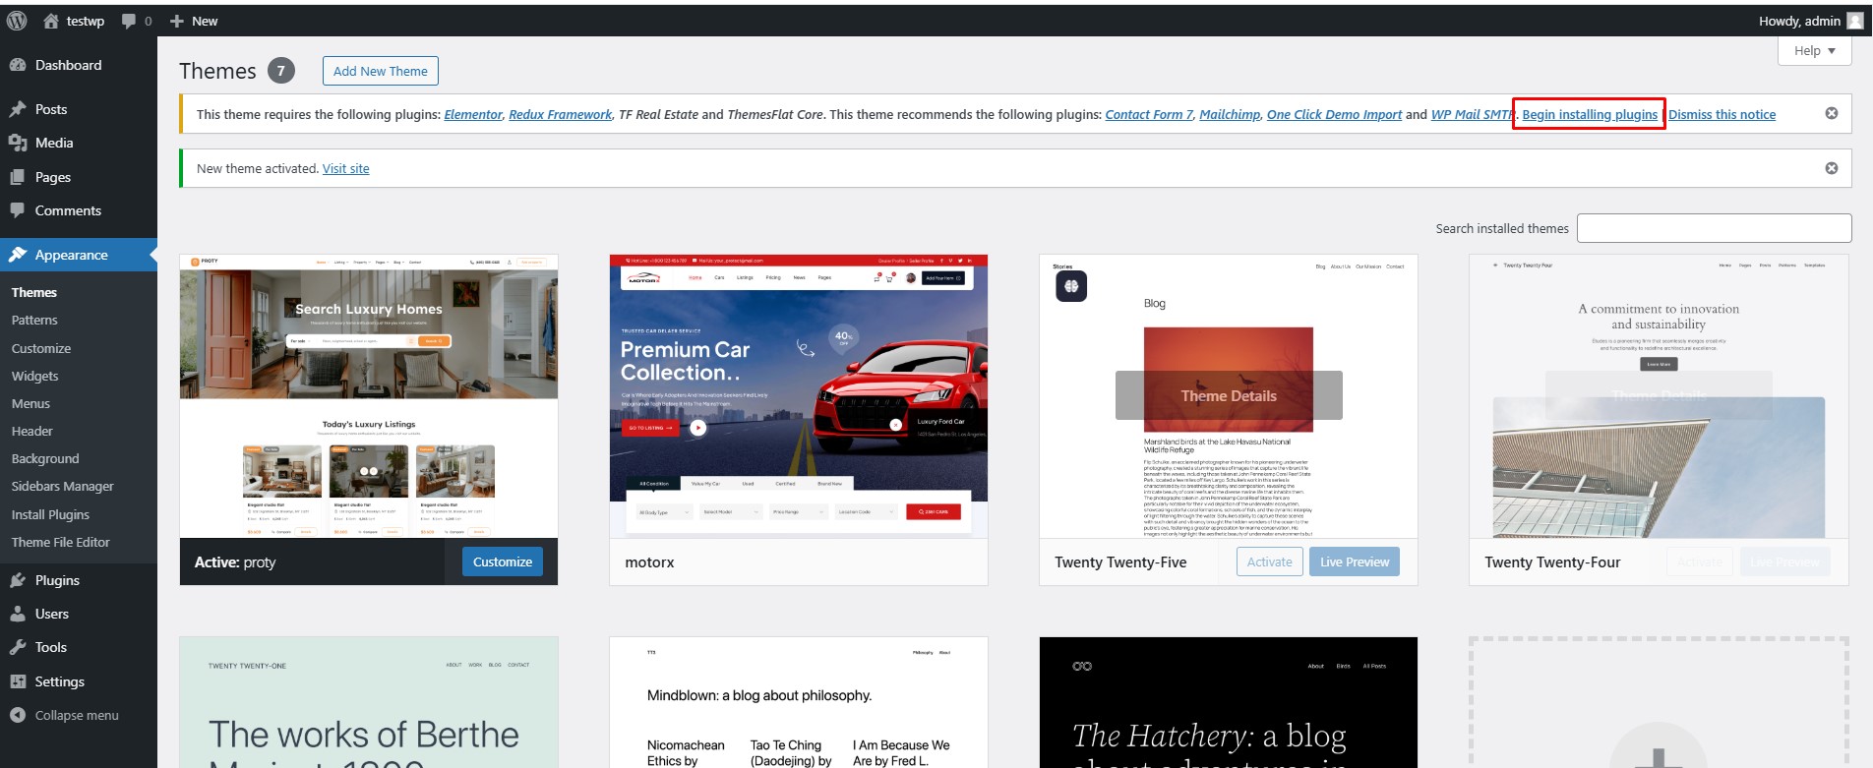Click the motorx theme name

coord(649,562)
